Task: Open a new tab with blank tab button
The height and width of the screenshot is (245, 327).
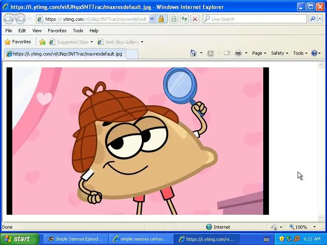Action: 132,54
